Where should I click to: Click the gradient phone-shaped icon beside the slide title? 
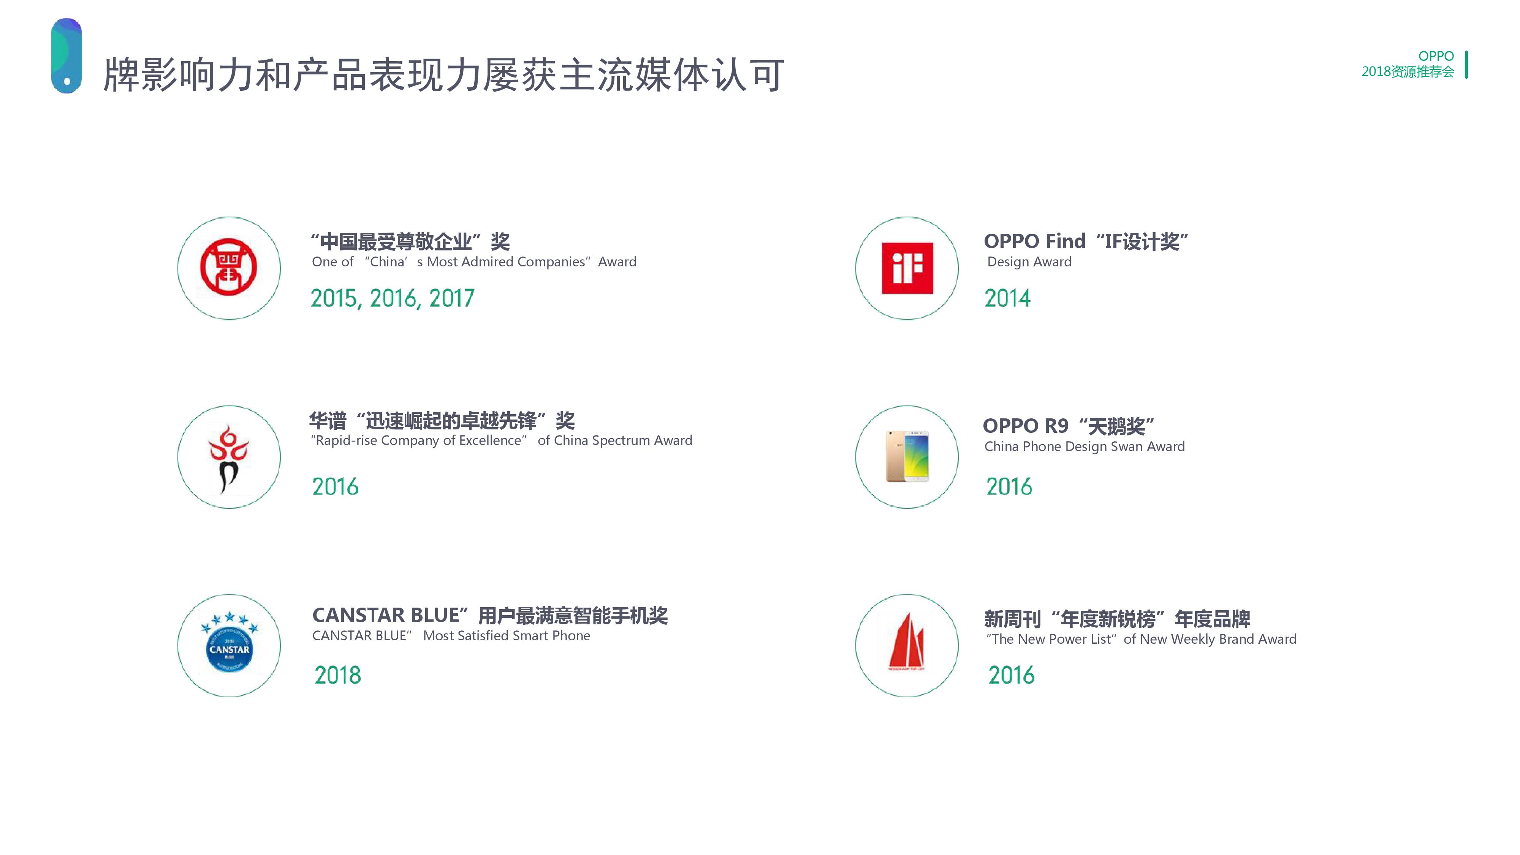[x=66, y=55]
